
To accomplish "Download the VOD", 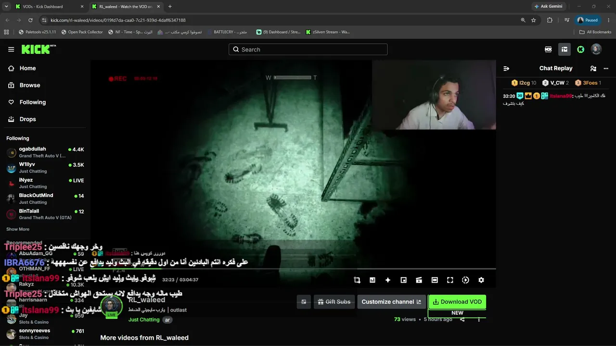I will pos(457,302).
